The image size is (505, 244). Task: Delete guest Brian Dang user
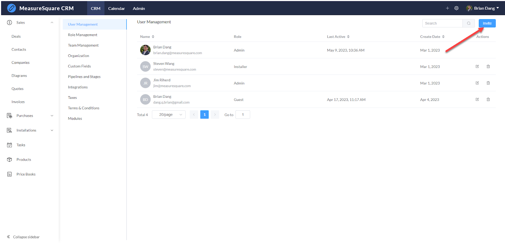tap(488, 99)
